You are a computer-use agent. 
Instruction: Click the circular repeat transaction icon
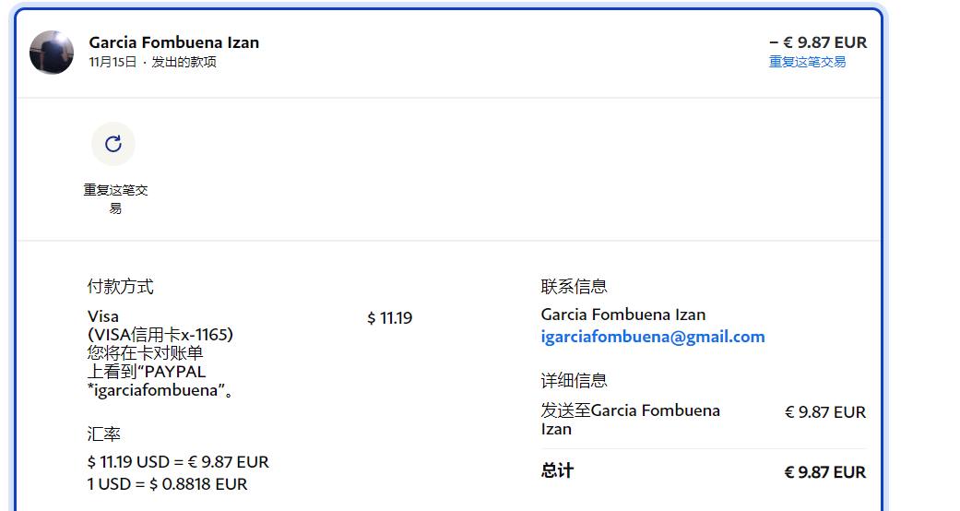pos(113,144)
